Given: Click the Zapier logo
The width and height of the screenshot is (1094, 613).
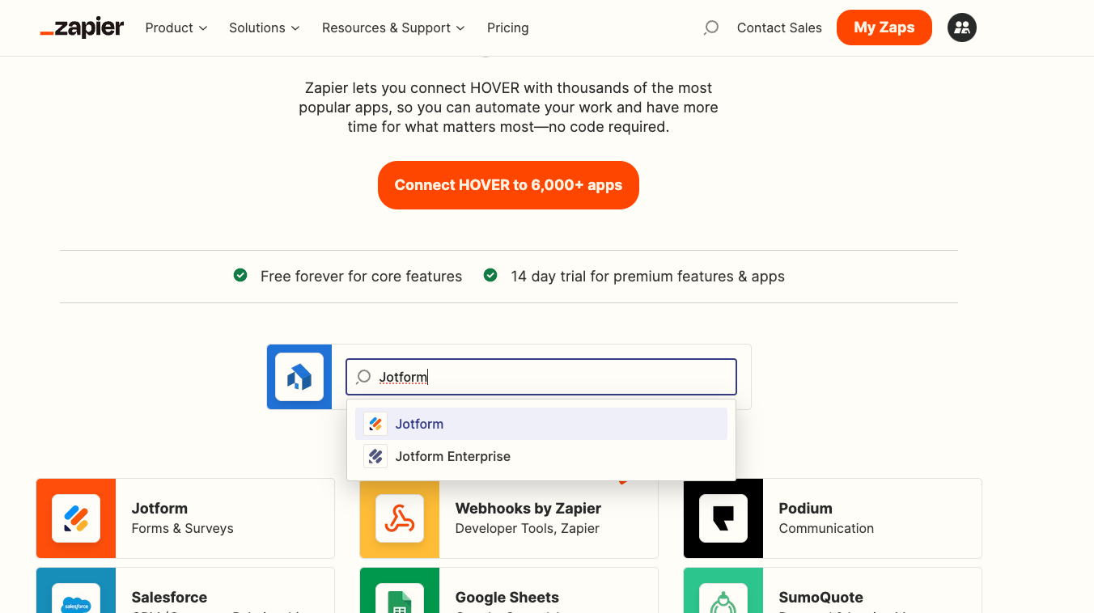Looking at the screenshot, I should (x=82, y=27).
